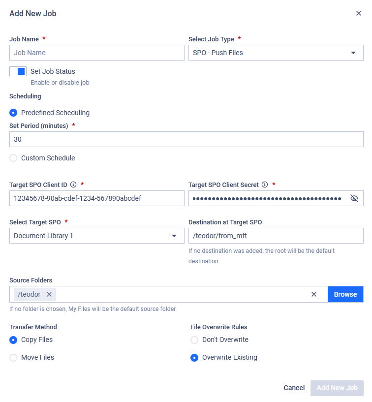Image resolution: width=372 pixels, height=402 pixels.
Task: Click the Browse button for source folders
Action: coord(345,294)
